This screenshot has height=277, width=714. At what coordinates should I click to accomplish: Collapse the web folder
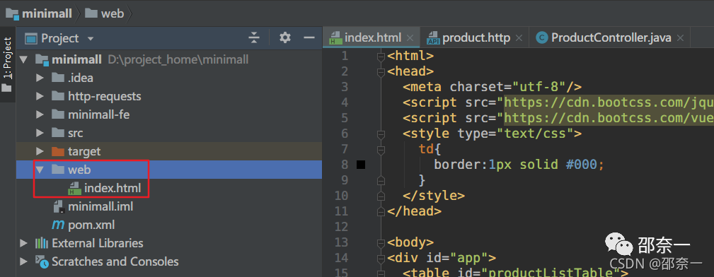(x=40, y=170)
